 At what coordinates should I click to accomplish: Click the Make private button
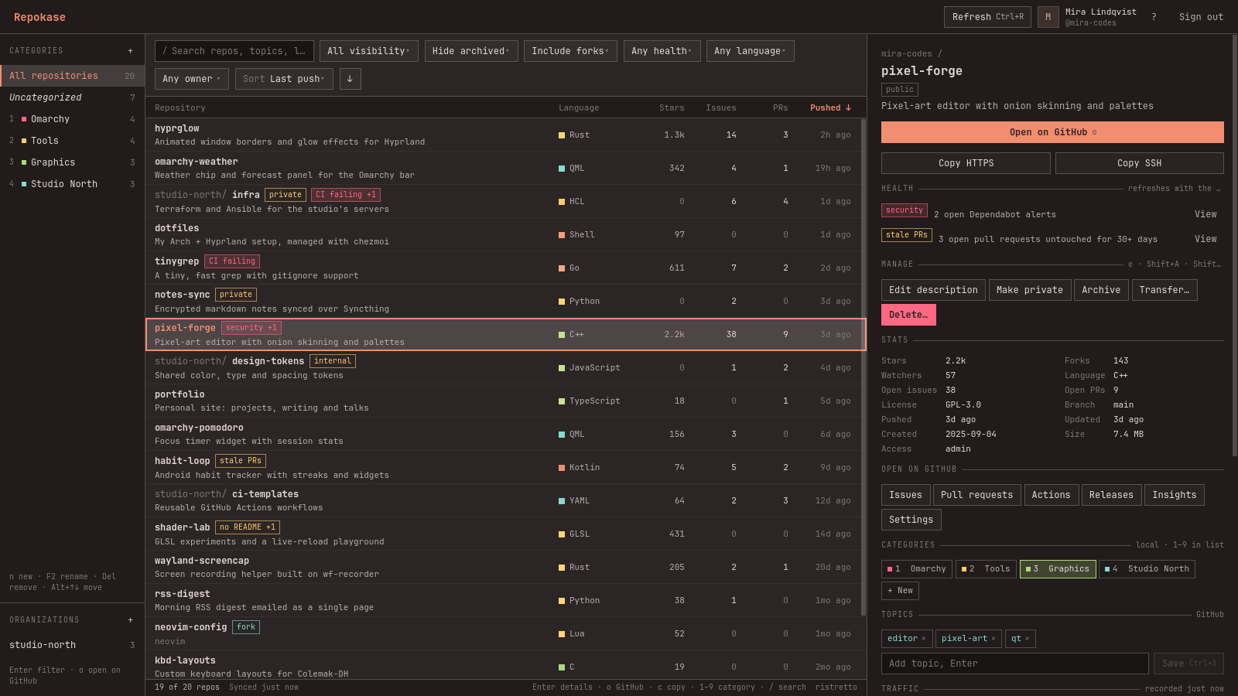click(x=1030, y=290)
